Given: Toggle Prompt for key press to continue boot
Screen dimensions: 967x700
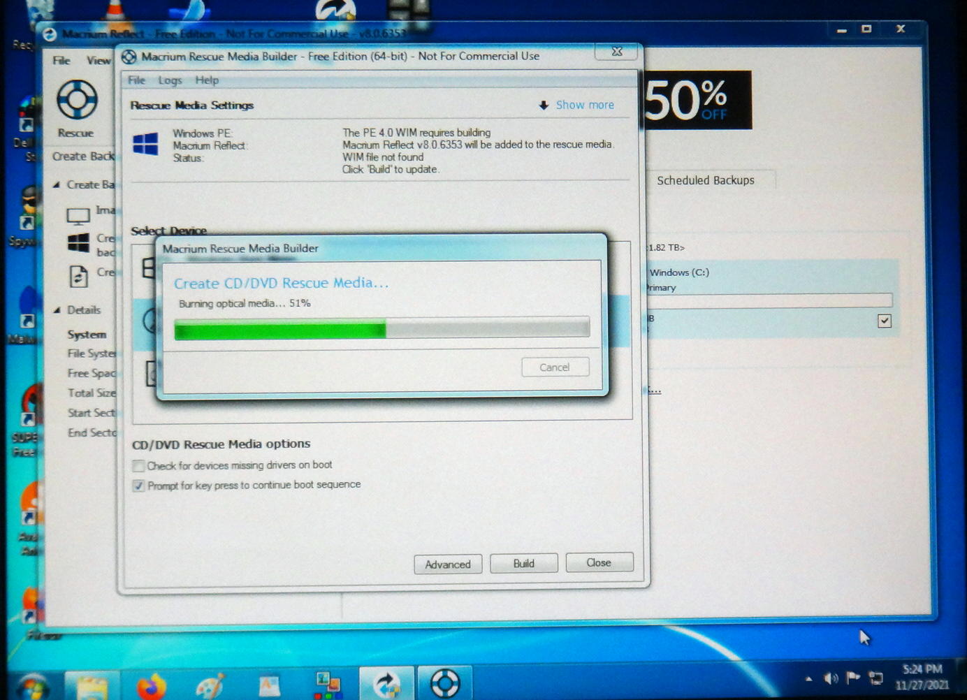Looking at the screenshot, I should pos(138,486).
